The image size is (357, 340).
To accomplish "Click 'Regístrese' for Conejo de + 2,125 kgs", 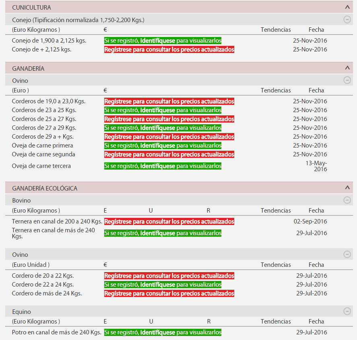I will click(115, 50).
